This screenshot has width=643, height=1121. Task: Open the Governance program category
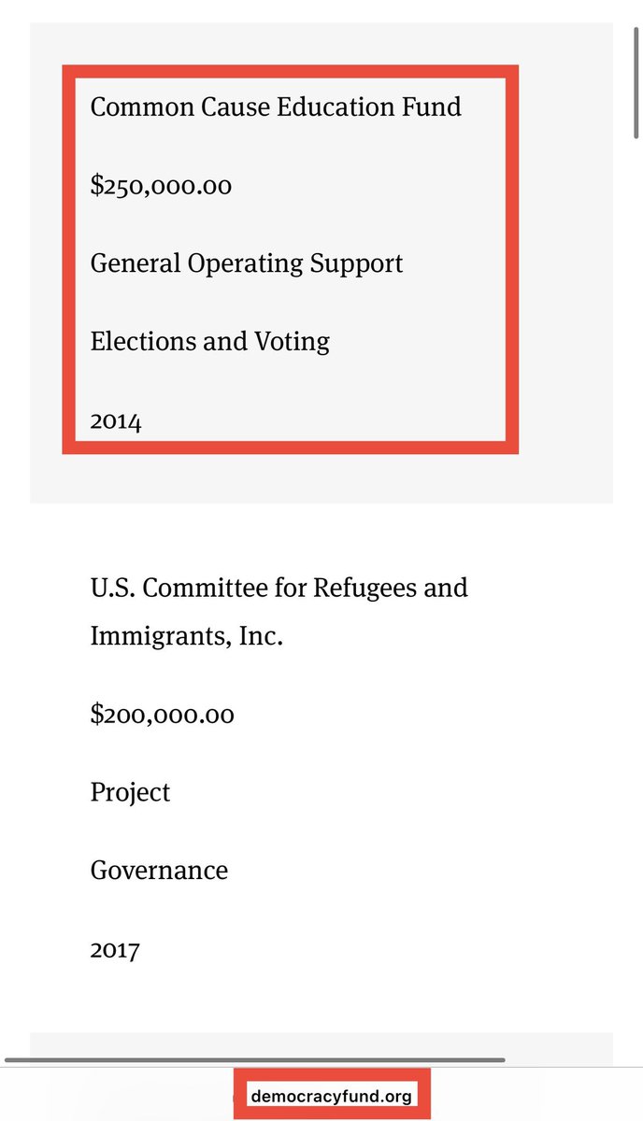click(x=159, y=871)
